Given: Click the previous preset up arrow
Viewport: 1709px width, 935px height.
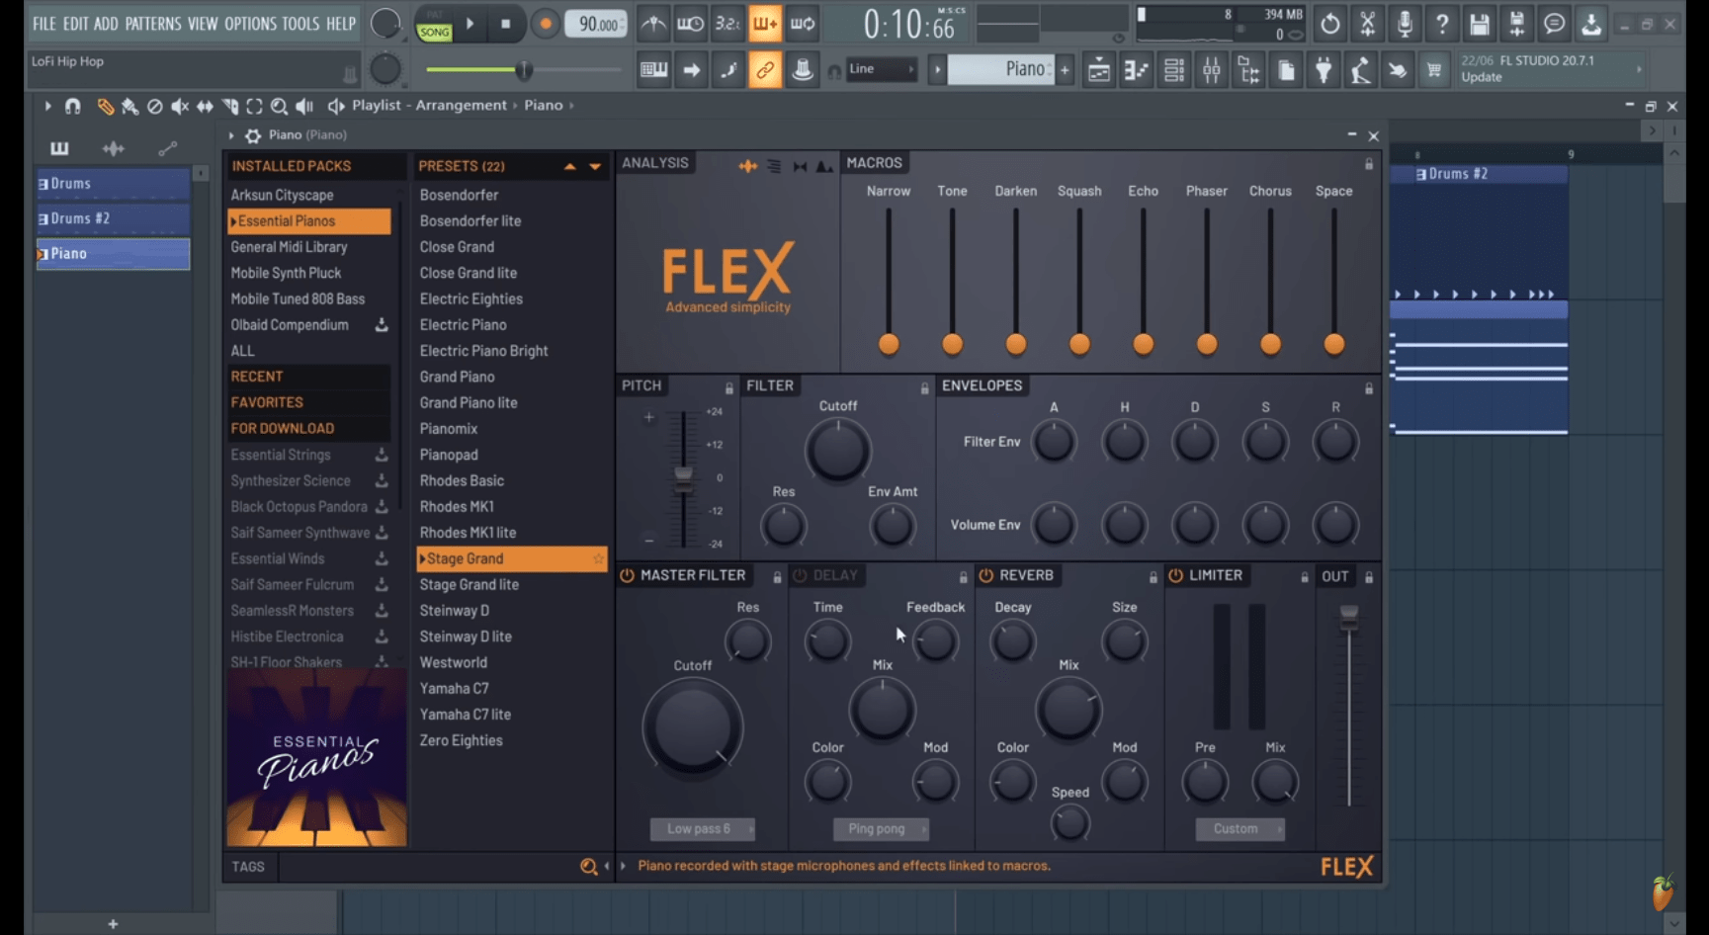Looking at the screenshot, I should point(570,166).
